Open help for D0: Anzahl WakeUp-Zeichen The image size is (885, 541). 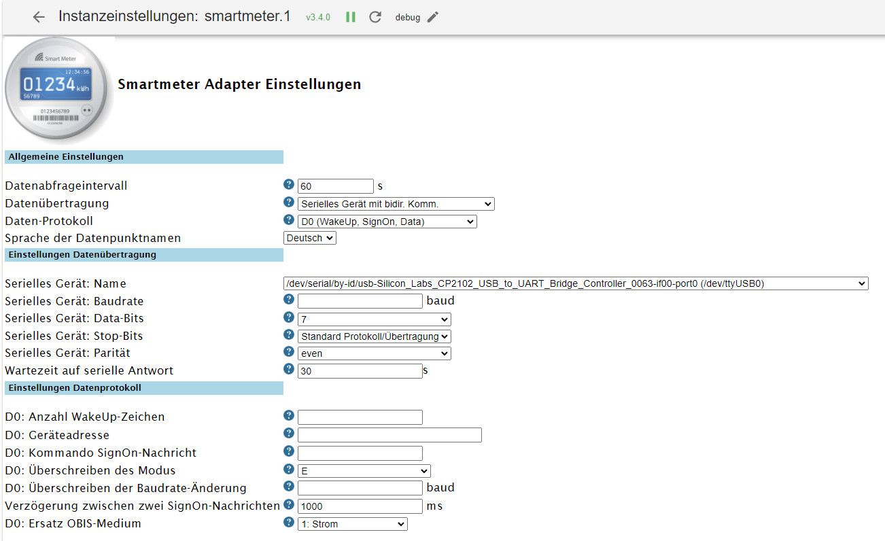(x=289, y=415)
